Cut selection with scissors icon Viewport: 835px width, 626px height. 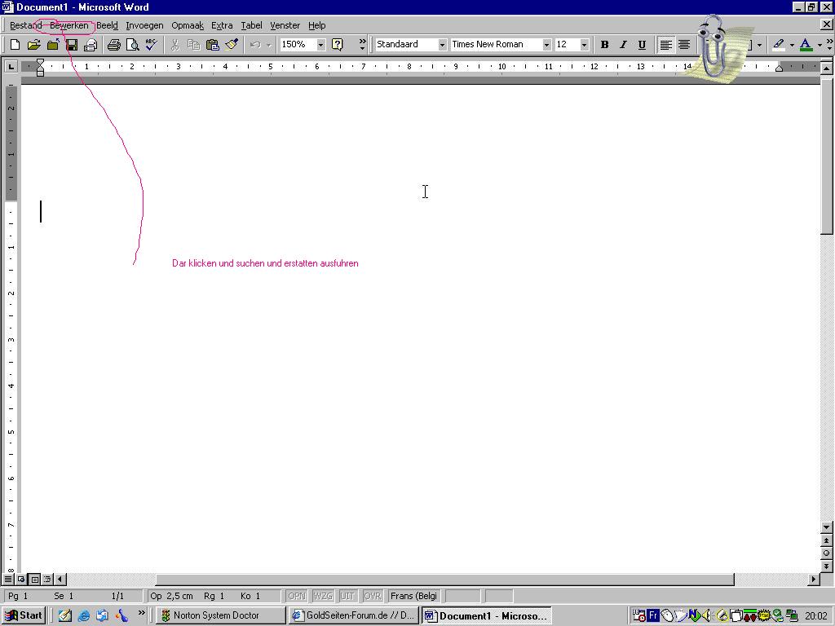pos(175,45)
